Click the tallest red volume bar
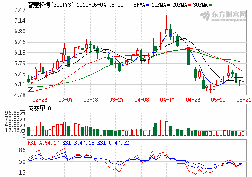This screenshot has width=252, height=177. pos(163,126)
